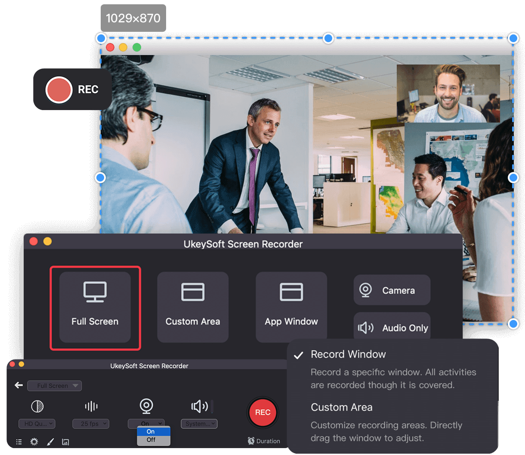Click the bottom-right selection handle

coord(513,323)
